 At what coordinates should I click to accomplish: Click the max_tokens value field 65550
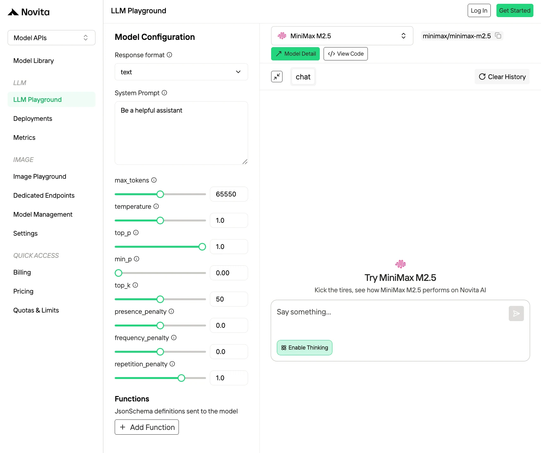click(x=229, y=194)
